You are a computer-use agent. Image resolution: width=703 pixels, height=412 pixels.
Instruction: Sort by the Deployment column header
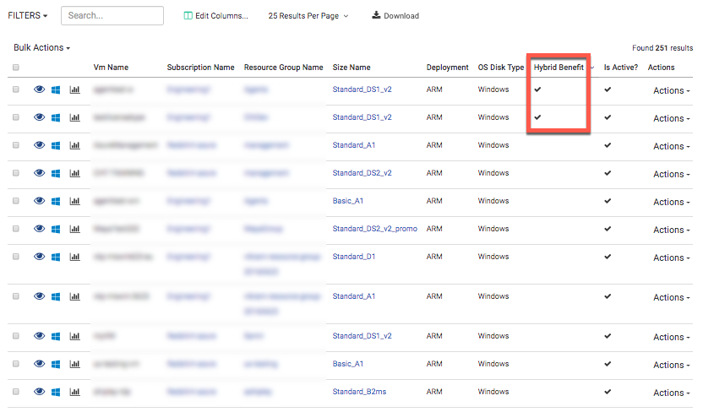[448, 68]
